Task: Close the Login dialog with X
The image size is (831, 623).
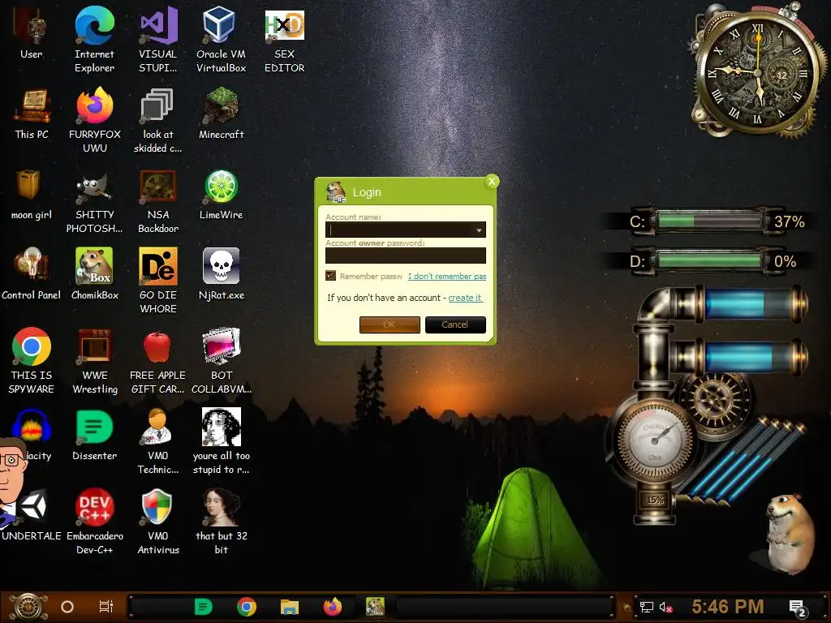Action: point(492,181)
